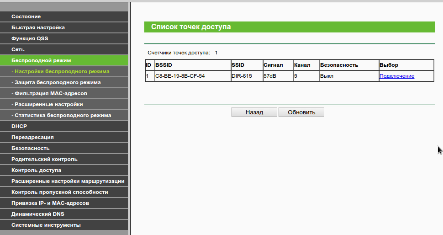Open the DHCP menu section
443x235 pixels.
[x=64, y=126]
